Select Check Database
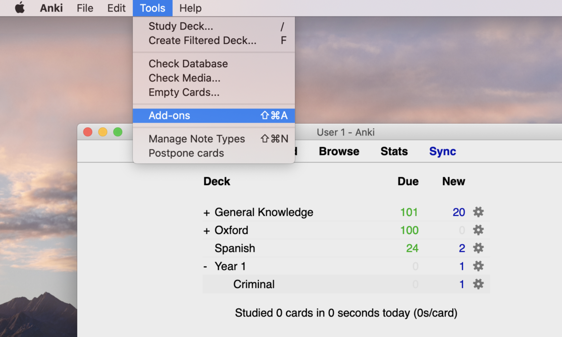Viewport: 562px width, 337px height. 188,63
